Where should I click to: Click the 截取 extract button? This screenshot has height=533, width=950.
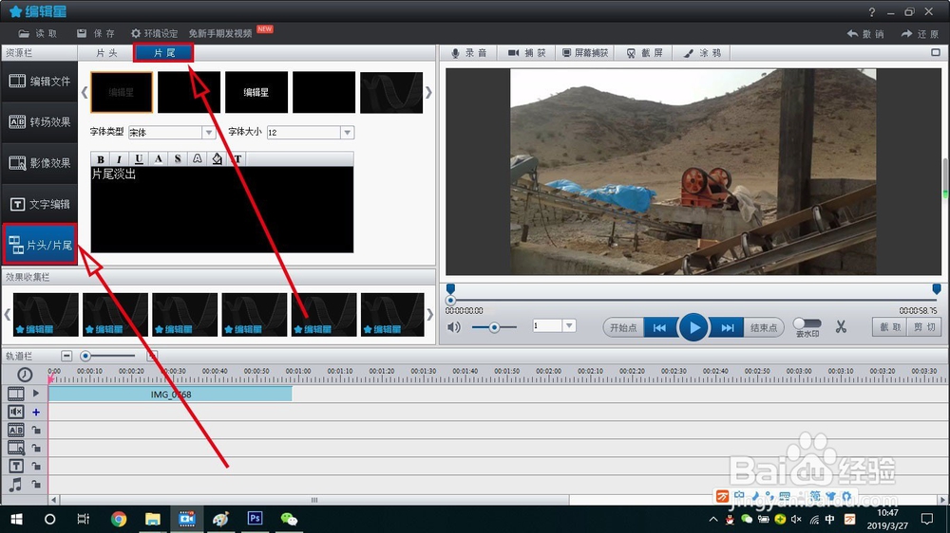point(889,326)
